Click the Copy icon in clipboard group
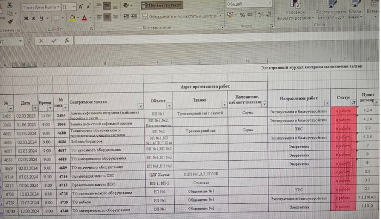 click(x=10, y=13)
